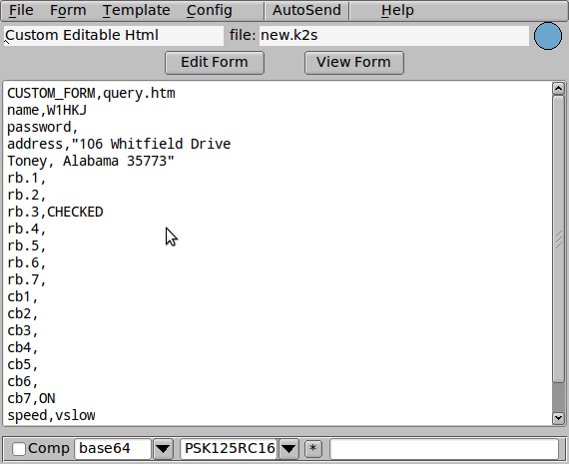Viewport: 569px width, 464px height.
Task: Open the Template menu
Action: pos(136,10)
